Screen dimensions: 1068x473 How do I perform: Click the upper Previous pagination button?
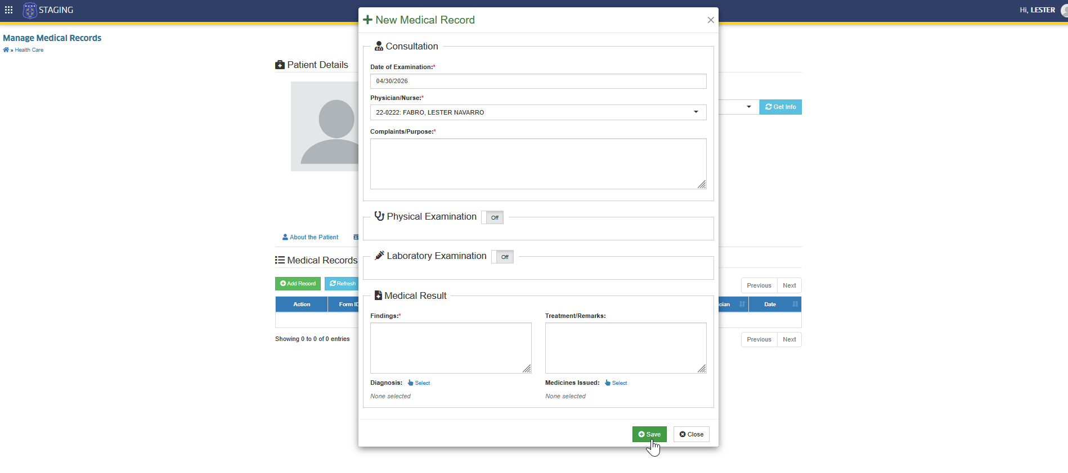click(759, 285)
